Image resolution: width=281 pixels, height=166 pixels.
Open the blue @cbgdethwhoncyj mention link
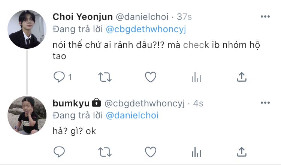[x=146, y=29]
